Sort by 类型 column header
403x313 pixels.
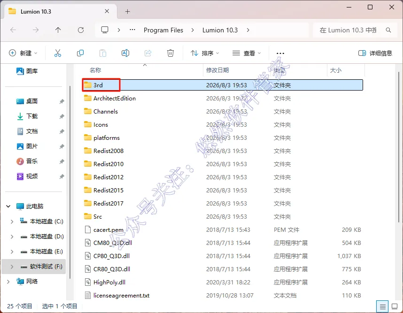[x=279, y=70]
